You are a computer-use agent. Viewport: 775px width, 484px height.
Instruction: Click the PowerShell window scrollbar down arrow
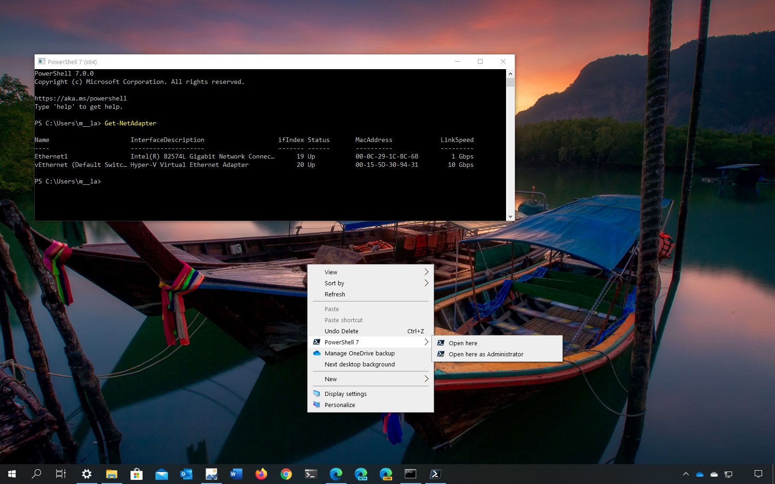click(x=510, y=216)
